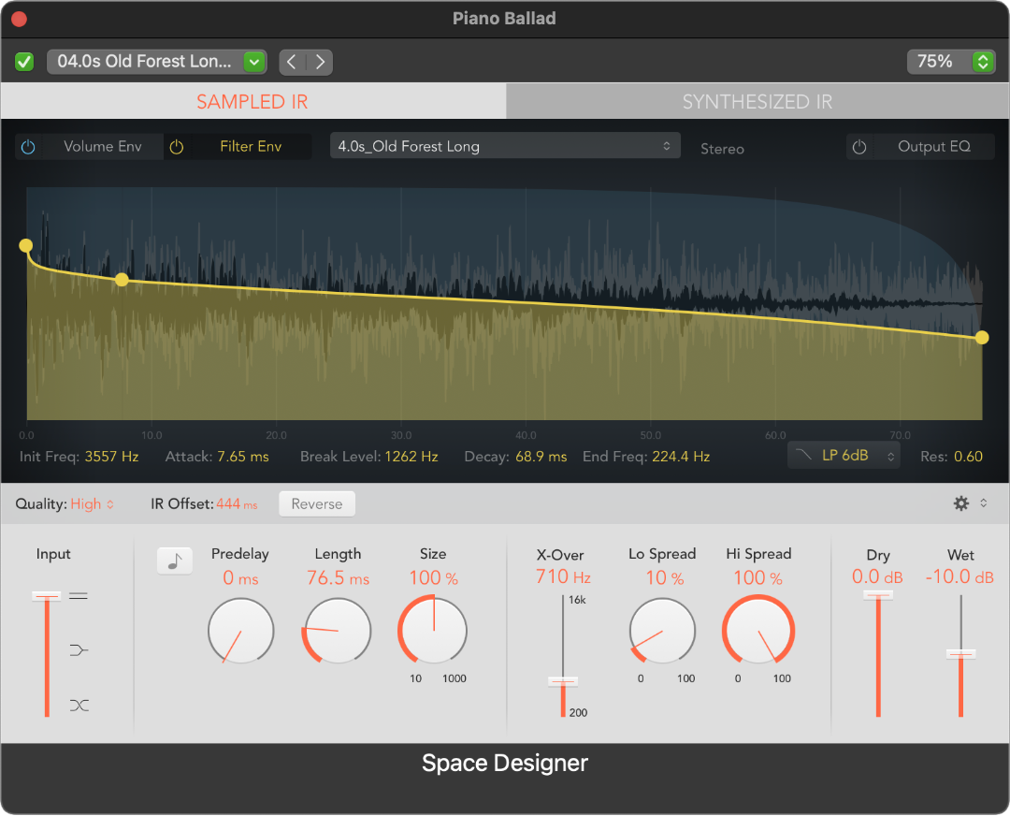Go to the next preset arrow

320,62
